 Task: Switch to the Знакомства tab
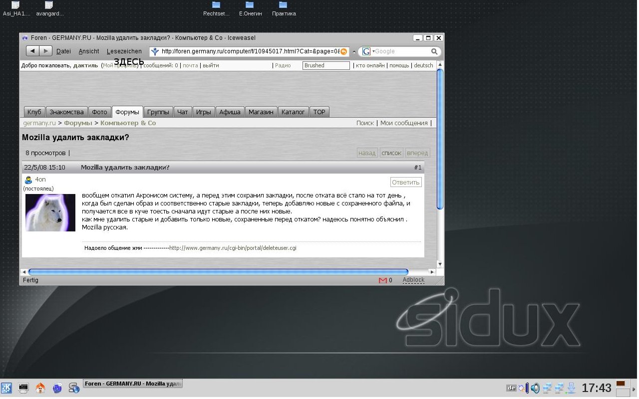pyautogui.click(x=66, y=112)
